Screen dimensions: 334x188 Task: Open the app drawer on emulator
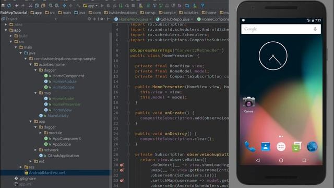(x=281, y=147)
